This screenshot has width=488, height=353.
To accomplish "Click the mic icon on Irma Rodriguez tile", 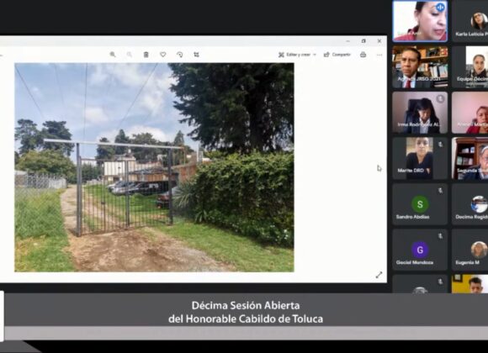I will click(x=440, y=99).
